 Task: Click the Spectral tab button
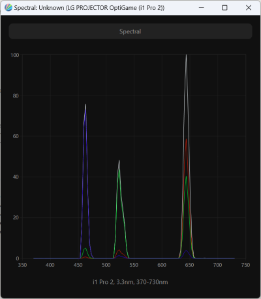coord(130,31)
